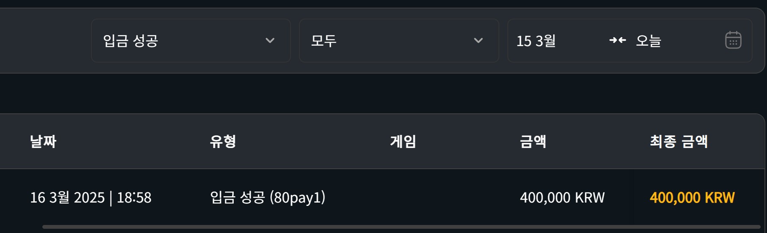
Task: Click the orange 400,000 KRW final amount
Action: pos(692,197)
